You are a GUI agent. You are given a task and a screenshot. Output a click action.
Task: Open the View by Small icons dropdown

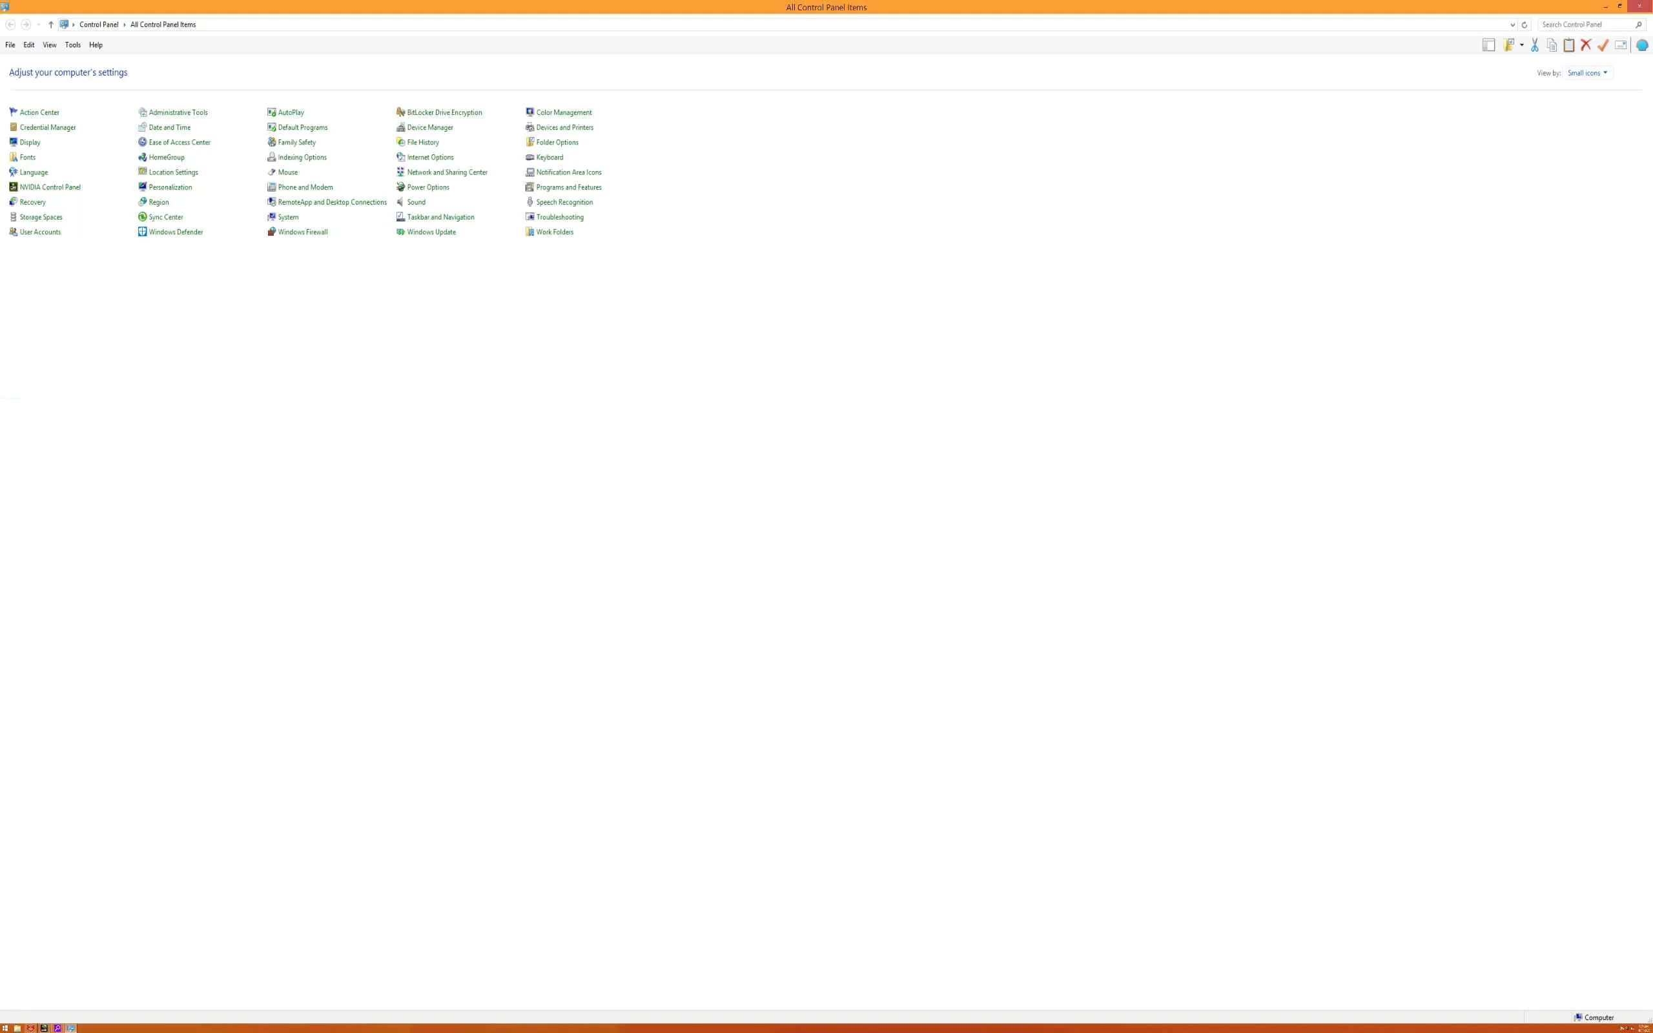pyautogui.click(x=1587, y=73)
